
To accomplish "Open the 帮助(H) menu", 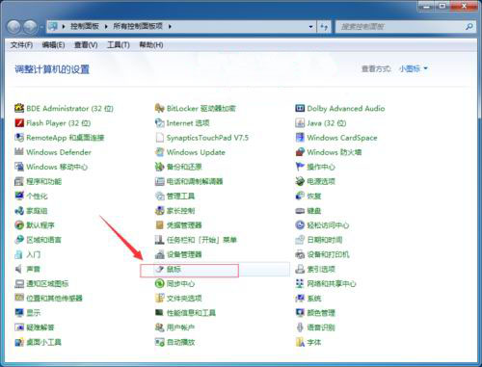I will [x=151, y=45].
